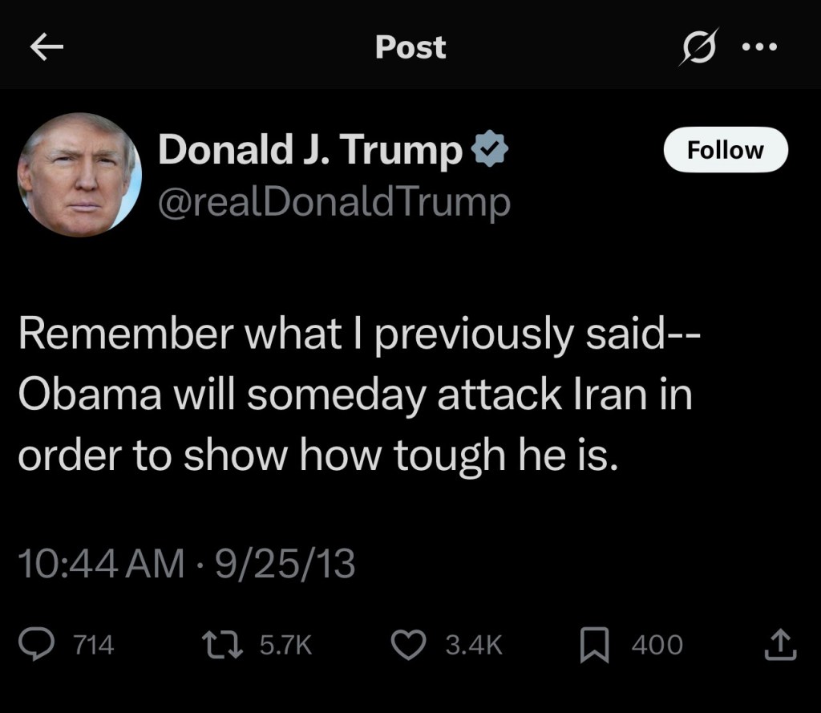
Task: Share the post via the upload icon
Action: (x=780, y=645)
